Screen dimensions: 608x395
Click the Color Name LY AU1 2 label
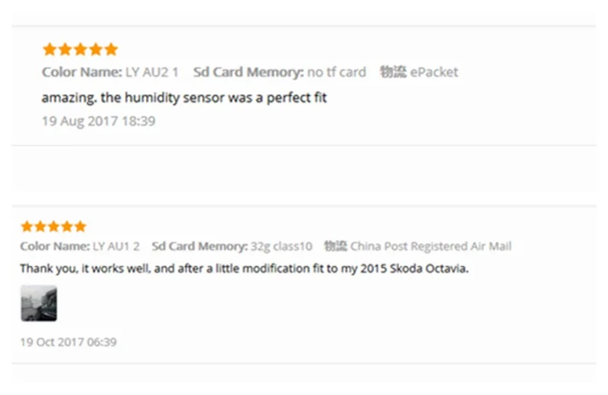(80, 246)
